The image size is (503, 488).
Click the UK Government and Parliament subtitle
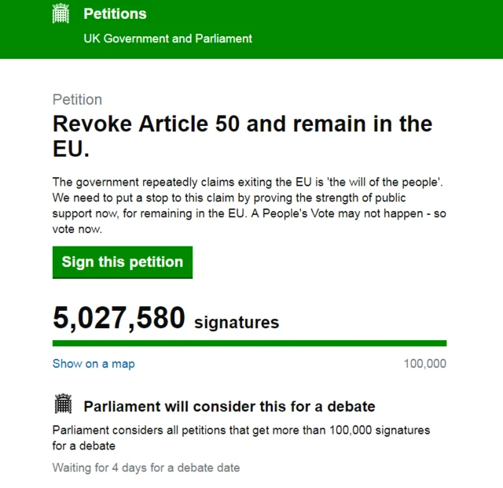(x=167, y=39)
